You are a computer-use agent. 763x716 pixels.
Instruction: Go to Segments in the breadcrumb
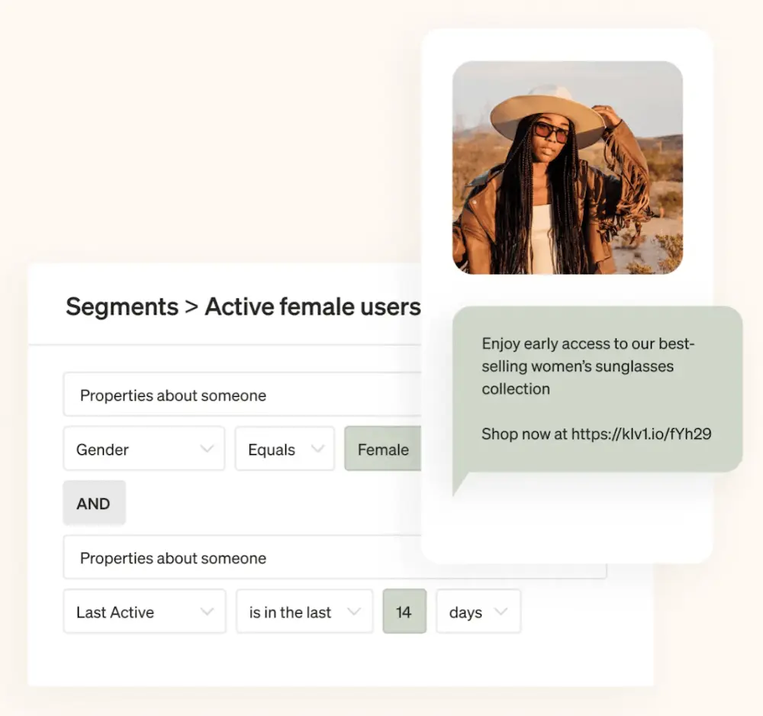(121, 307)
